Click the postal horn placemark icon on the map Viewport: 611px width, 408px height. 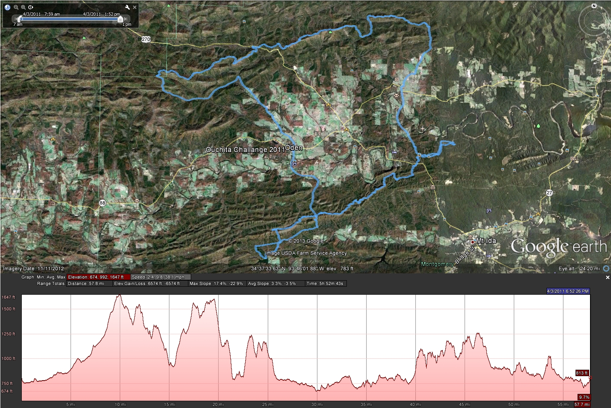pyautogui.click(x=396, y=96)
